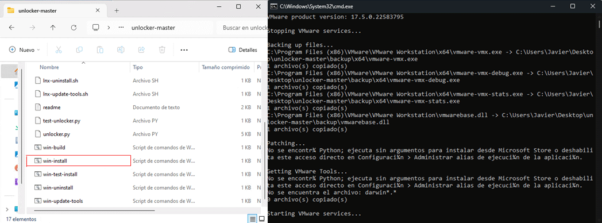
Task: Go back in File Explorer
Action: pyautogui.click(x=11, y=28)
